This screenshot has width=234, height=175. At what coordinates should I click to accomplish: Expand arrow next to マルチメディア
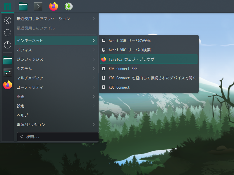[x=94, y=78]
